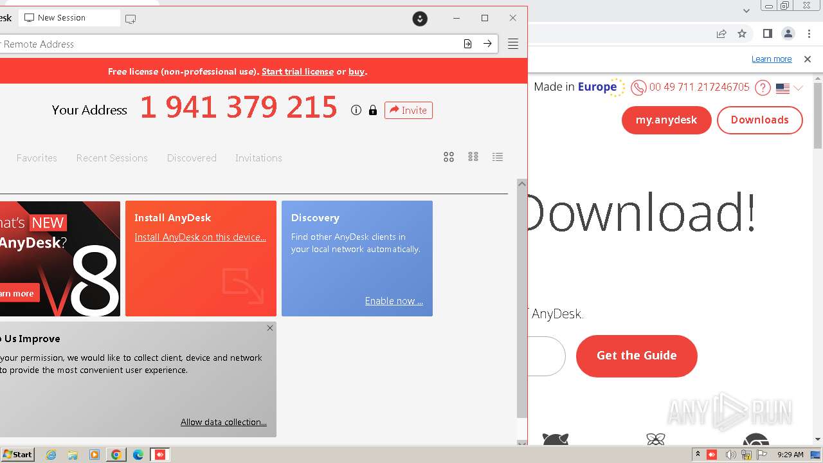Switch to large tiles view
The width and height of the screenshot is (823, 463).
449,157
